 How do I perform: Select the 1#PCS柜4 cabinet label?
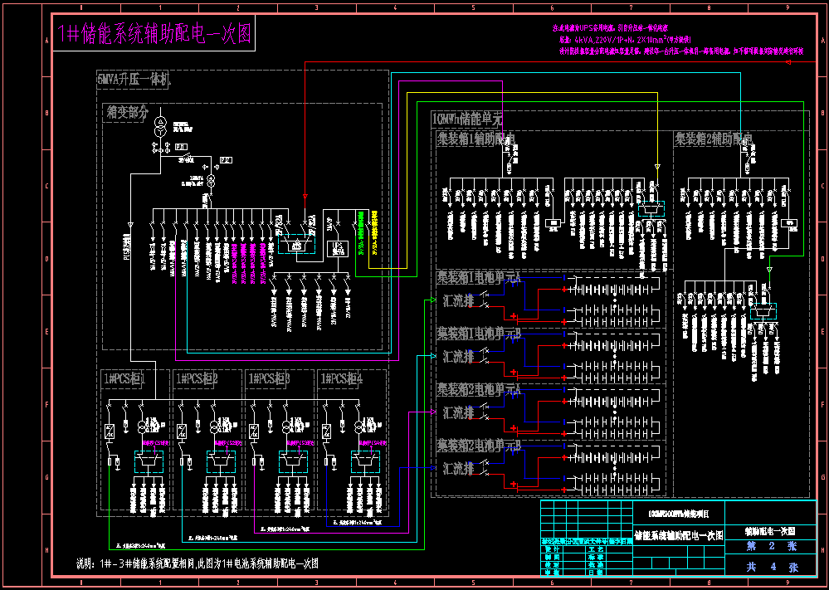(341, 378)
